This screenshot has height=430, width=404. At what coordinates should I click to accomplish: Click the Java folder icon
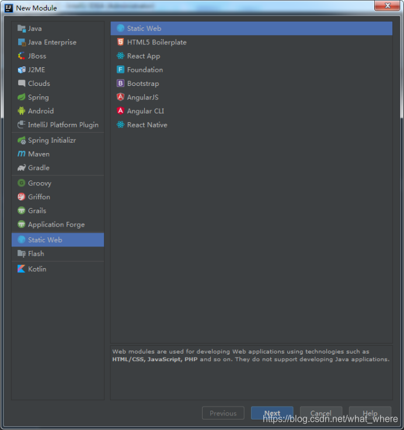pos(22,28)
